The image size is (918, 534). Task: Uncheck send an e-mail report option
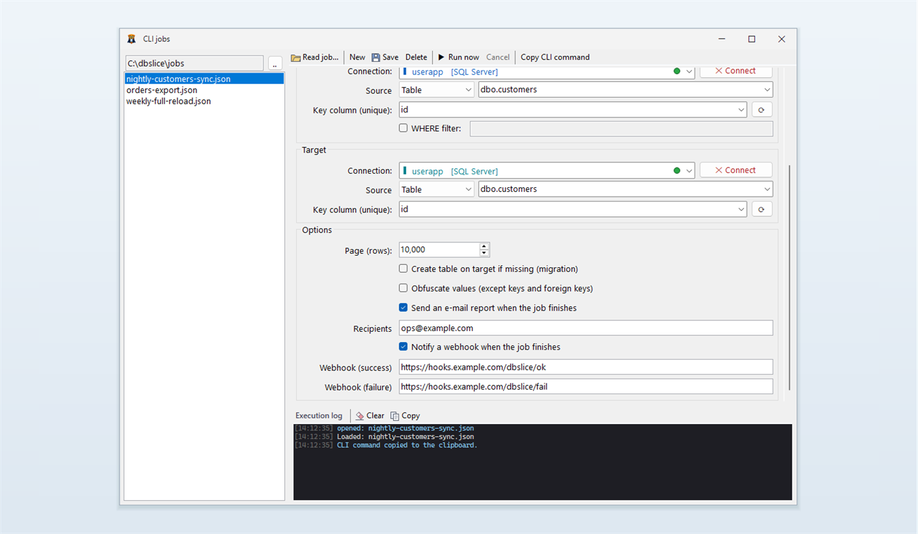pyautogui.click(x=403, y=307)
